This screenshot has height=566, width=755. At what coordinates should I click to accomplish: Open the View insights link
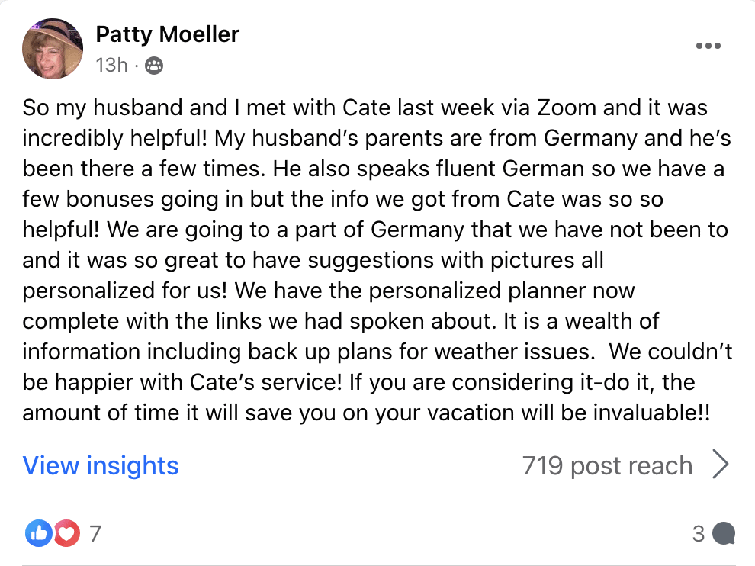pos(101,465)
